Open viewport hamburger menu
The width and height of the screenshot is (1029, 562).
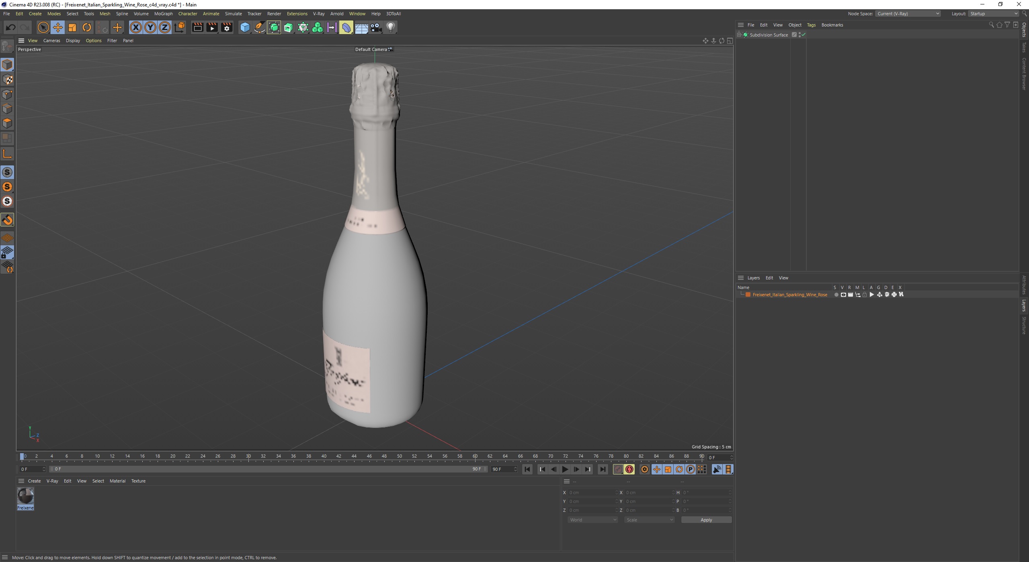21,41
